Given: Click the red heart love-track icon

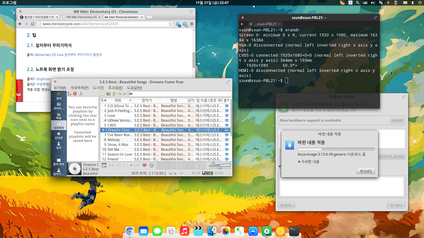Looking at the screenshot, I should click(144, 165).
